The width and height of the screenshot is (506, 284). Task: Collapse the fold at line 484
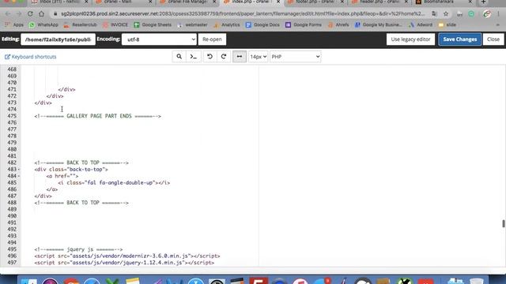(19, 176)
